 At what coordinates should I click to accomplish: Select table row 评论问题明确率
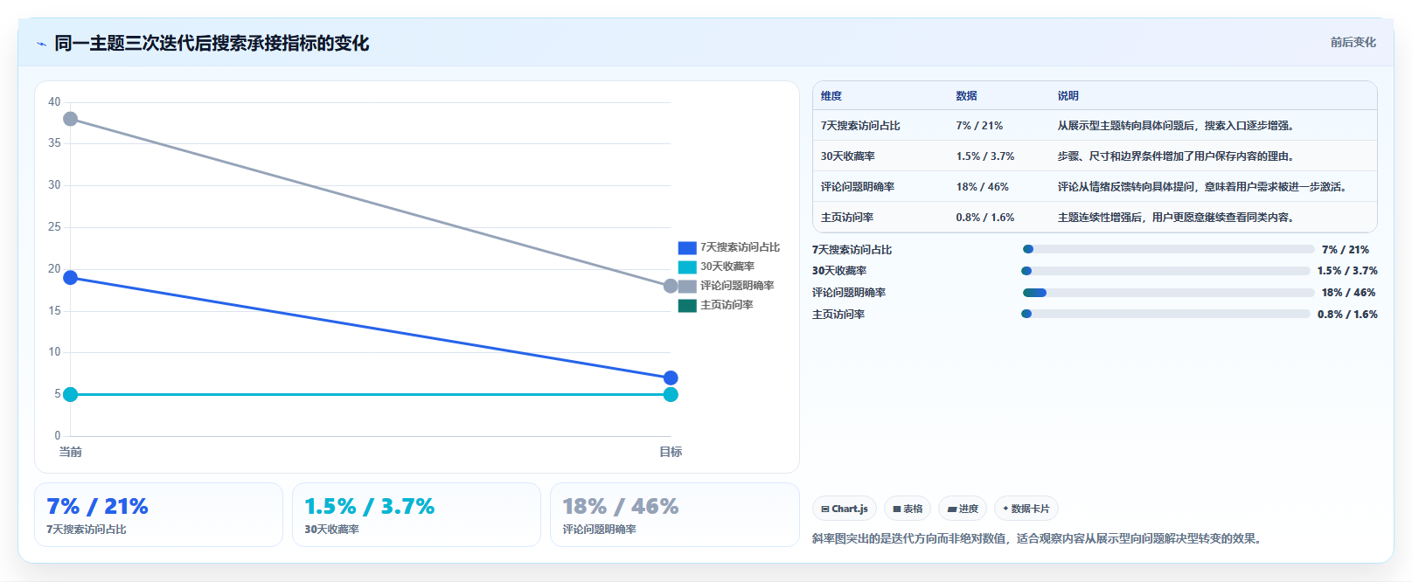coord(1095,187)
